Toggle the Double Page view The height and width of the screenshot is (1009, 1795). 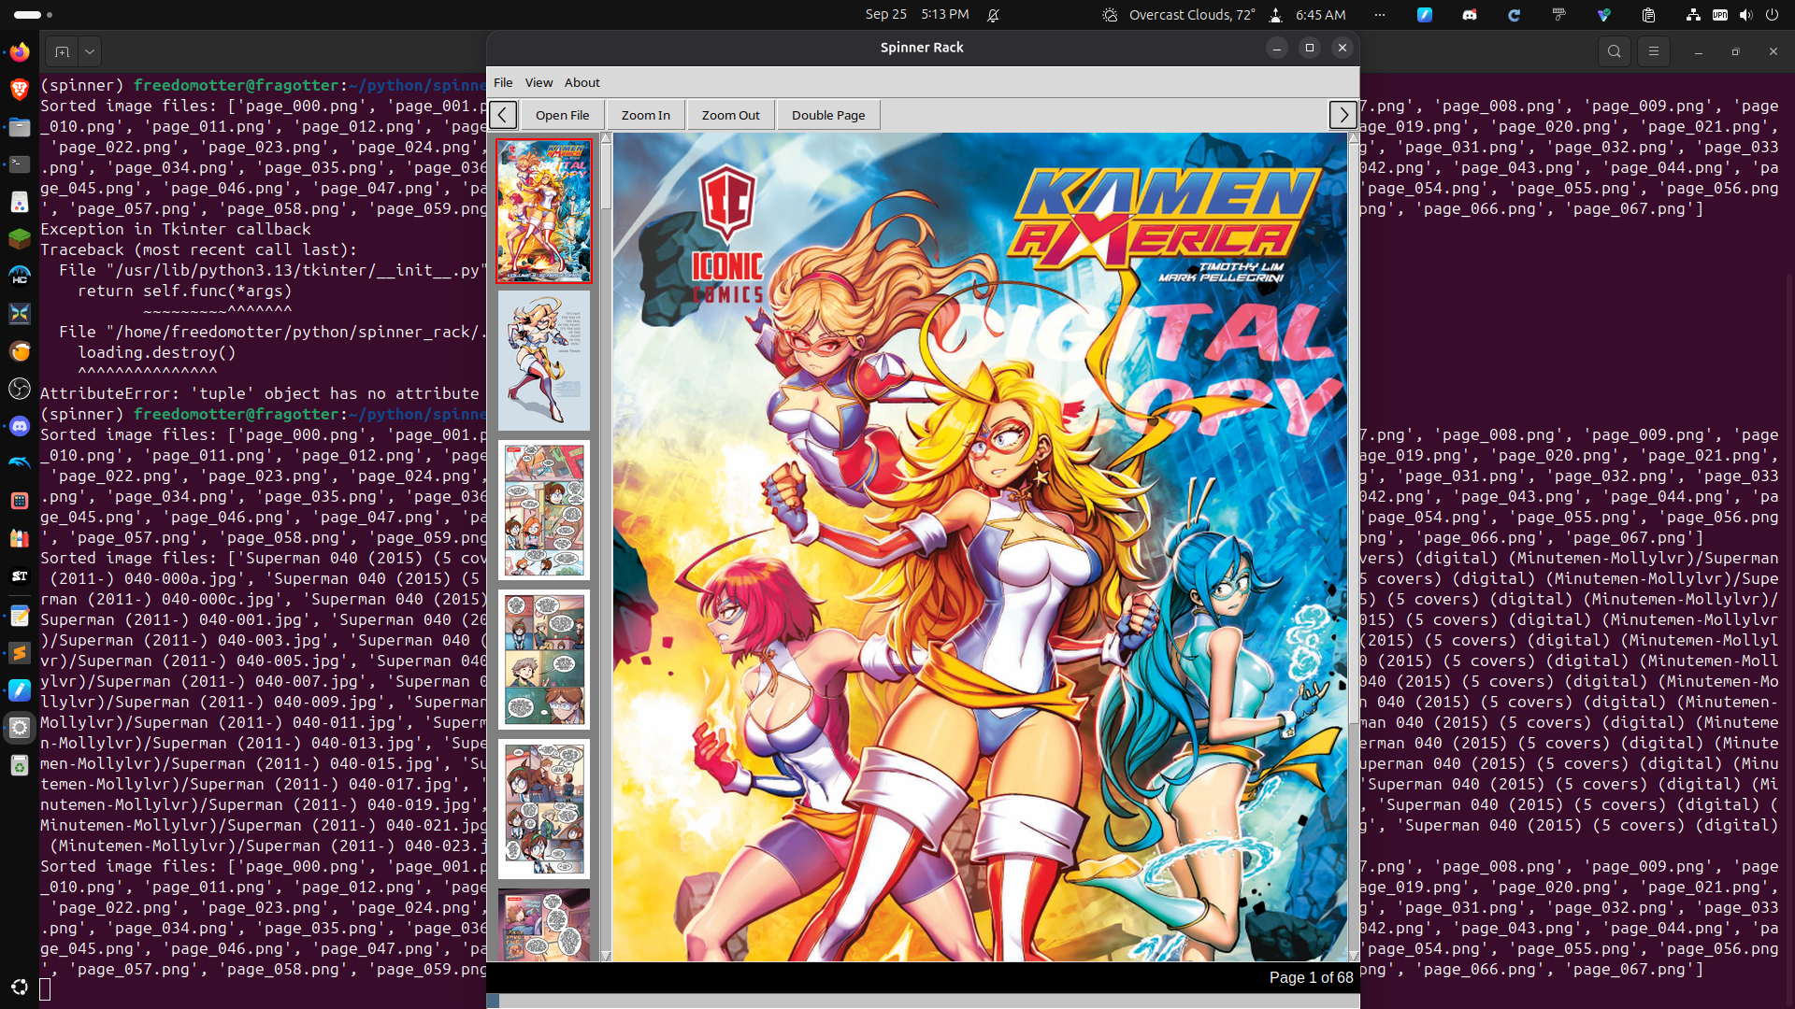pyautogui.click(x=827, y=115)
